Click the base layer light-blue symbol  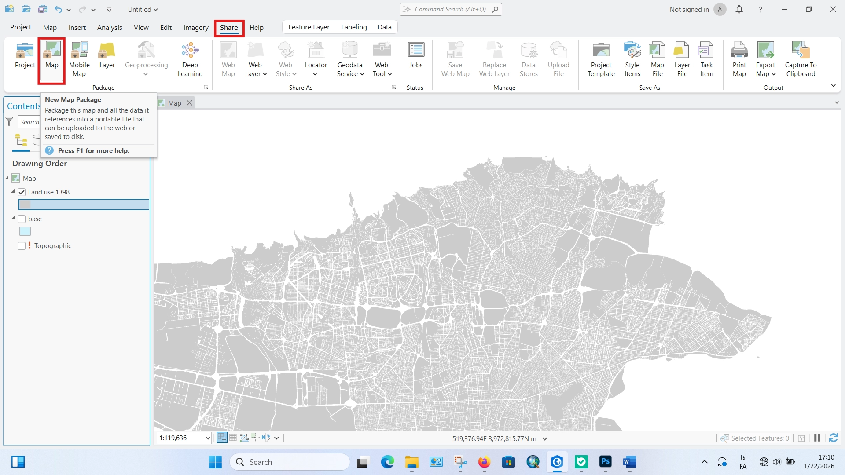pos(25,231)
